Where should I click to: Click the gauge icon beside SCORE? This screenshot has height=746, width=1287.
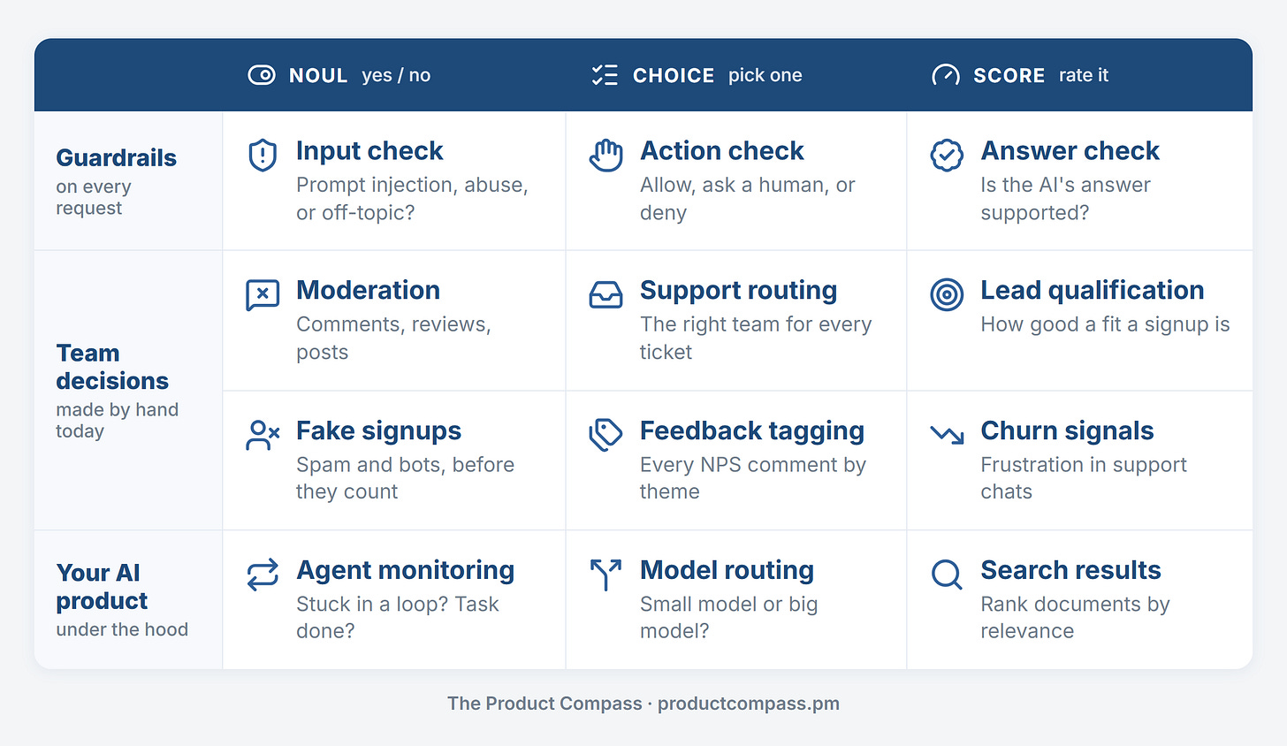946,75
